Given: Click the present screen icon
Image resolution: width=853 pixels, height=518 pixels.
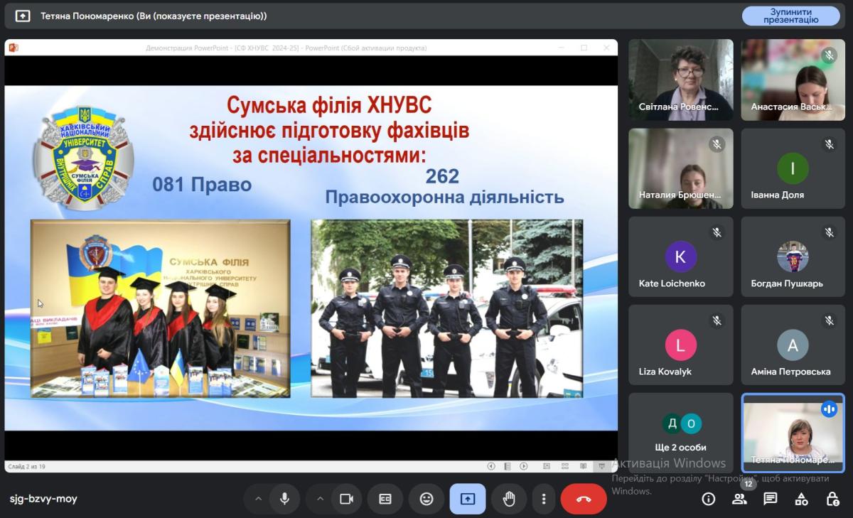Looking at the screenshot, I should click(x=467, y=499).
